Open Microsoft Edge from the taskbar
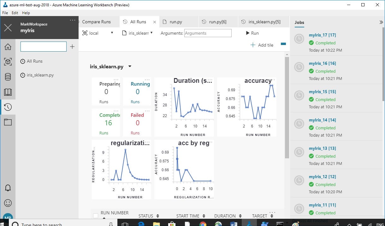Screen dimensions: 385x226 (141, 224)
